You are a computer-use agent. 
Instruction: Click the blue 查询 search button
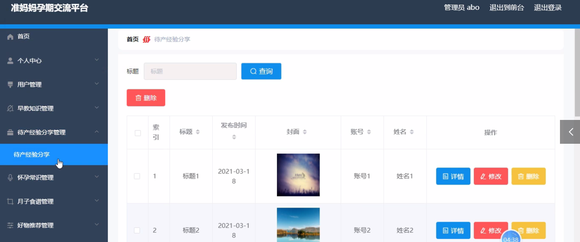[261, 71]
